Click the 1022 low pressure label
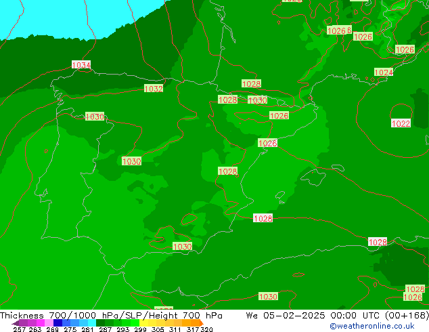Screen dimensions: 429x332 tap(401, 123)
